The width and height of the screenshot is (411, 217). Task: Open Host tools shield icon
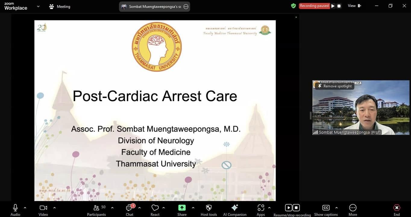coord(209,208)
